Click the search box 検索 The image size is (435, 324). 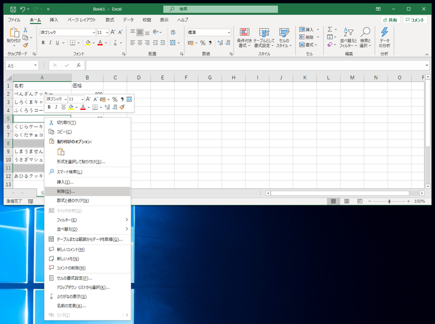(x=220, y=9)
